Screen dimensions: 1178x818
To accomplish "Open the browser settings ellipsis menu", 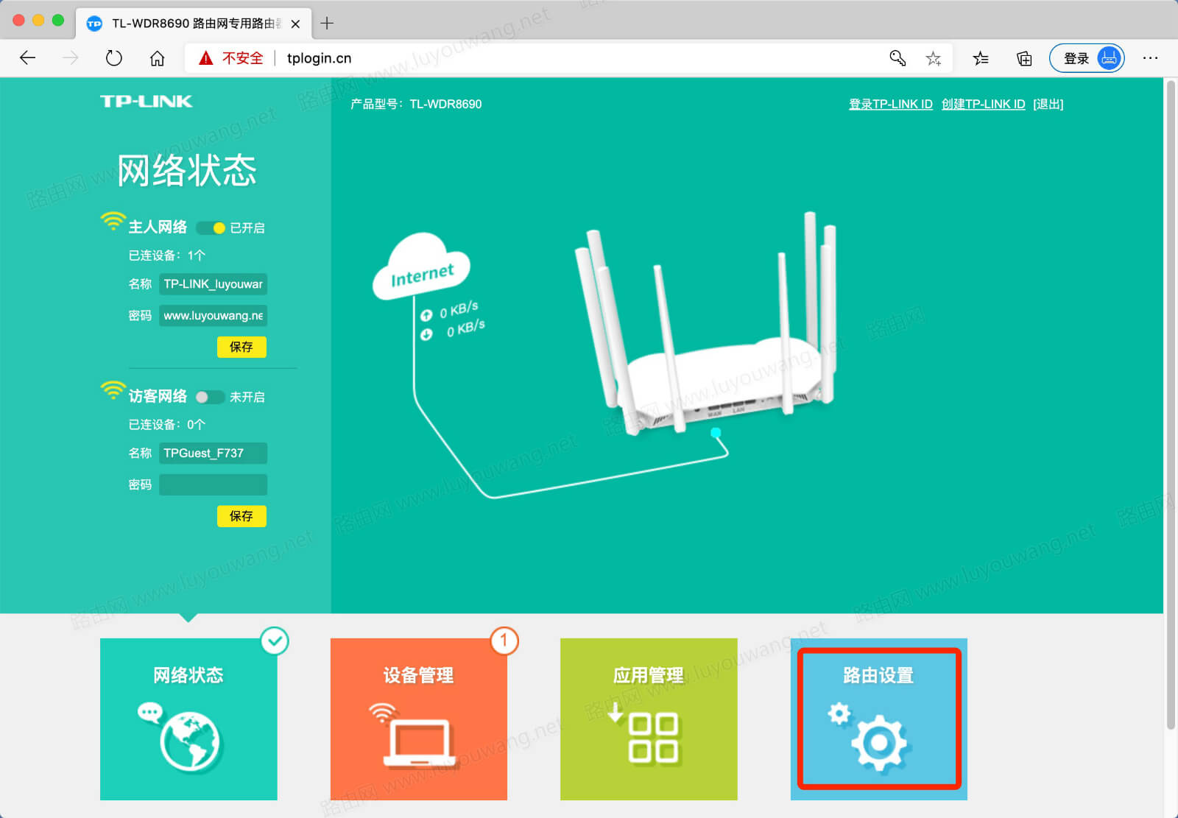I will coord(1150,58).
